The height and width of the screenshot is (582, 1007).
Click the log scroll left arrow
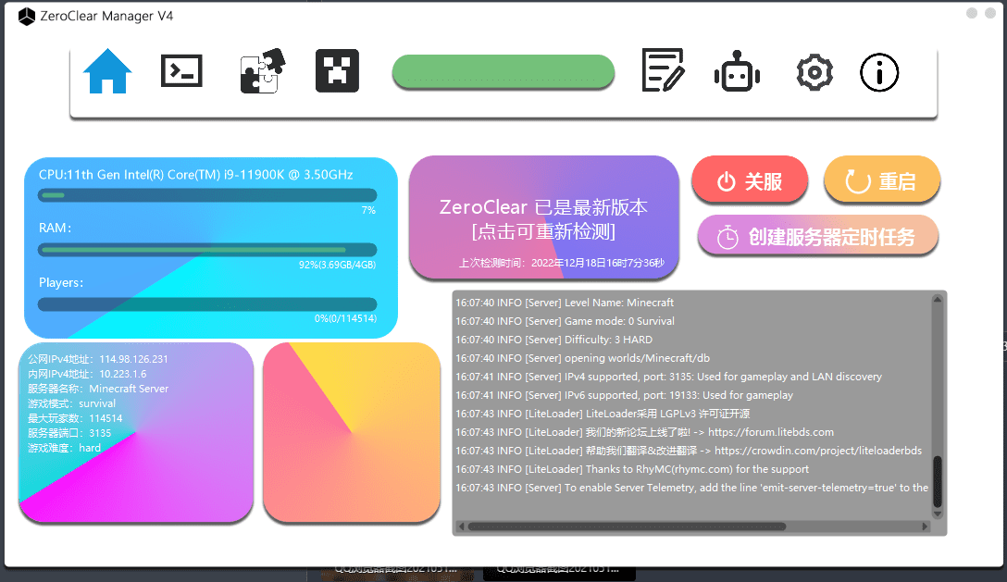pos(461,526)
